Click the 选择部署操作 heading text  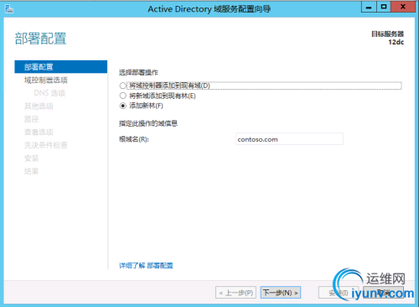click(138, 73)
